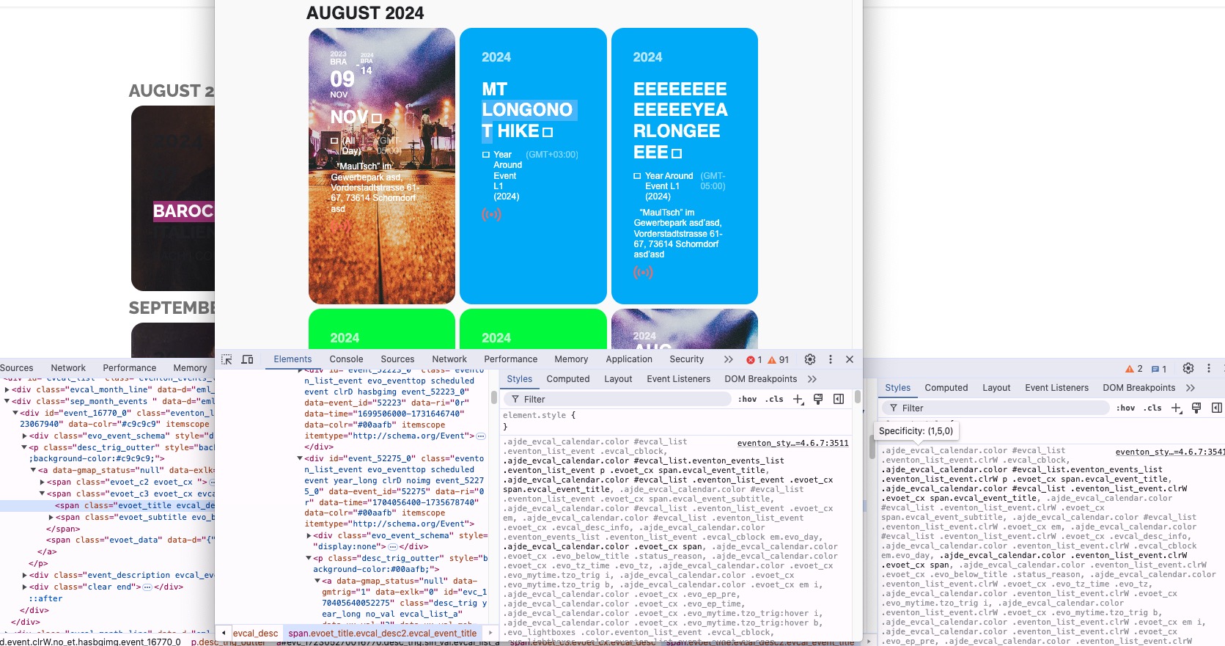
Task: Show more sidebar tabs in right DevTools
Action: coord(1191,388)
